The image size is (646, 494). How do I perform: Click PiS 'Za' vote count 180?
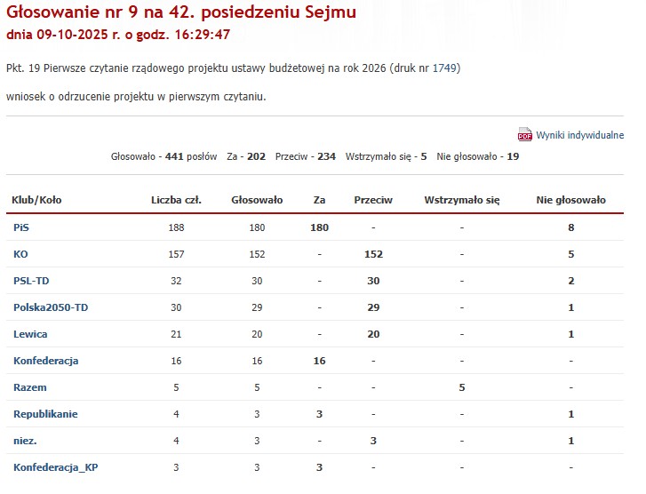click(319, 227)
